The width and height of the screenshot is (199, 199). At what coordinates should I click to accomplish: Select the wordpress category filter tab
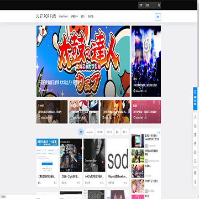(x=90, y=132)
